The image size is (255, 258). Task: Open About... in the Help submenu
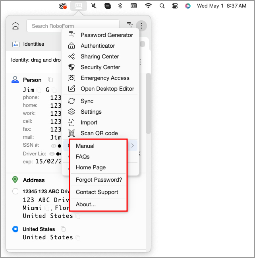point(99,204)
